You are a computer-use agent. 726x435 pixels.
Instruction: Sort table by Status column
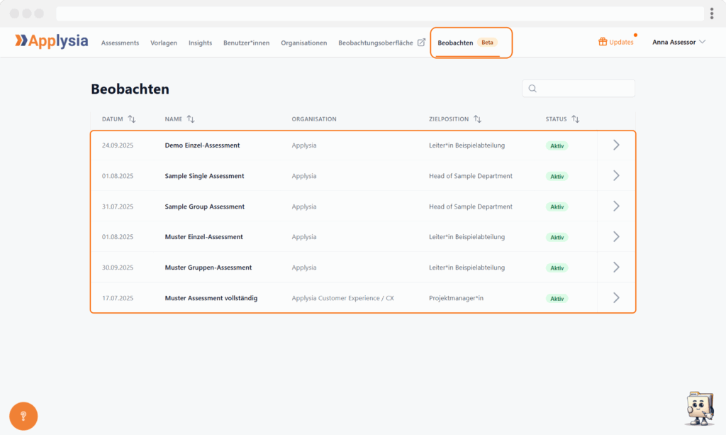(x=576, y=119)
